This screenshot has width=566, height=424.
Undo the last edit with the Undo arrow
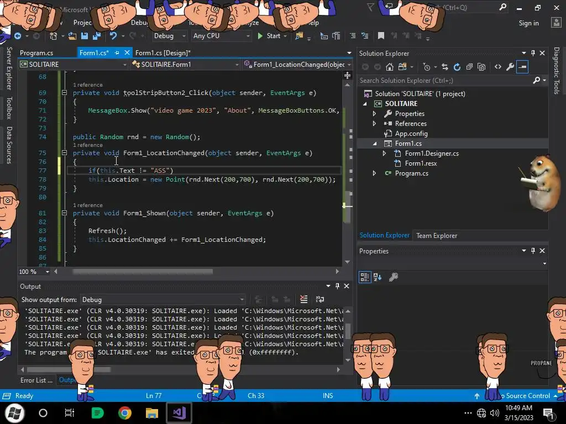point(113,36)
